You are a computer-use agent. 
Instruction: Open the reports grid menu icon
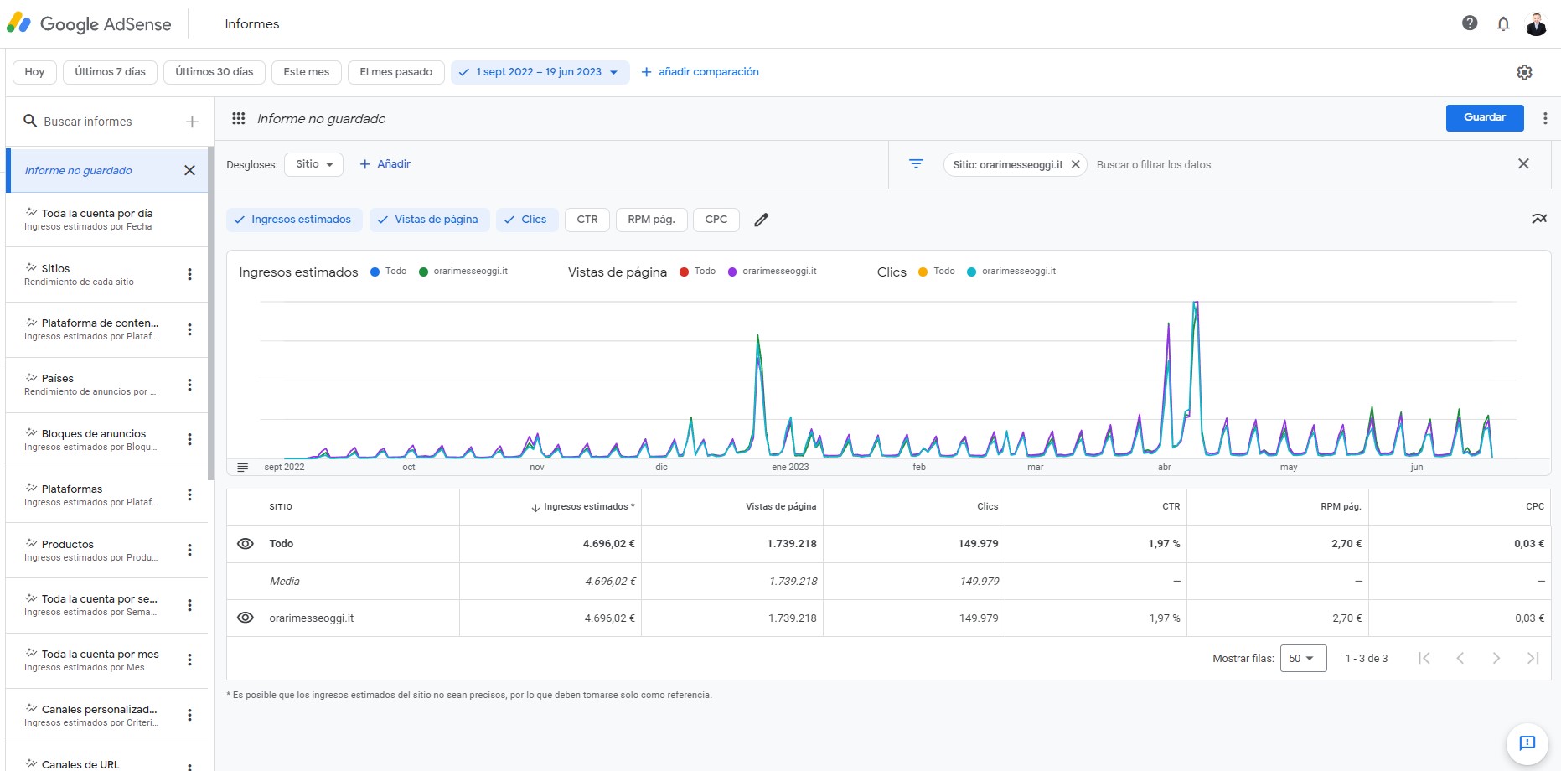(x=239, y=119)
